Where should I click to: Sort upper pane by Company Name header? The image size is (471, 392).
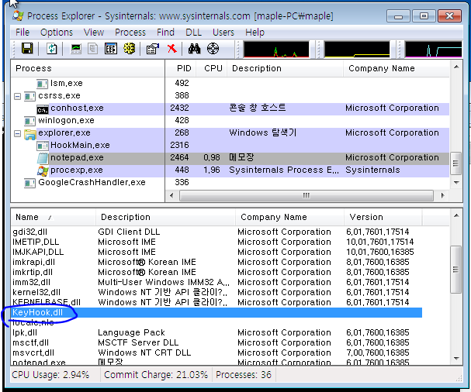pos(397,68)
